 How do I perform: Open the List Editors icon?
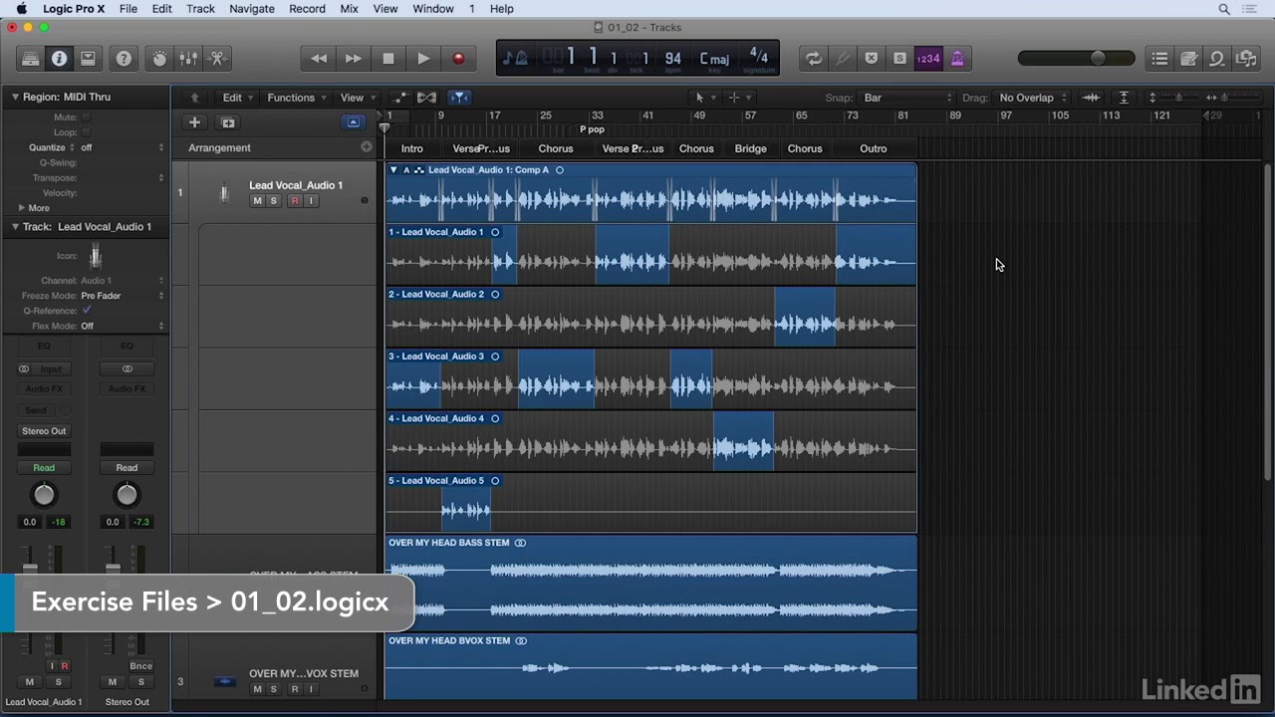pos(1159,59)
